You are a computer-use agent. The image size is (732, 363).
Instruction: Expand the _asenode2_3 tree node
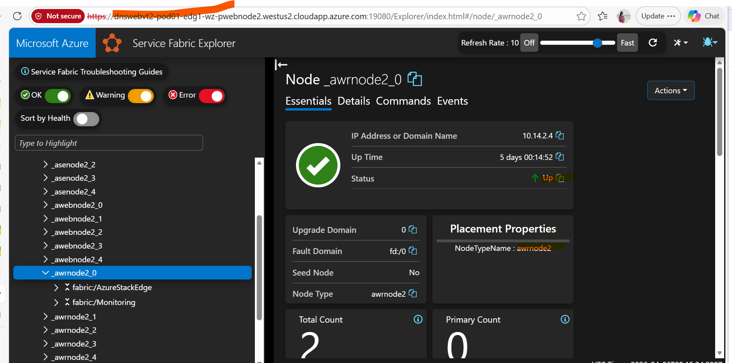point(45,178)
